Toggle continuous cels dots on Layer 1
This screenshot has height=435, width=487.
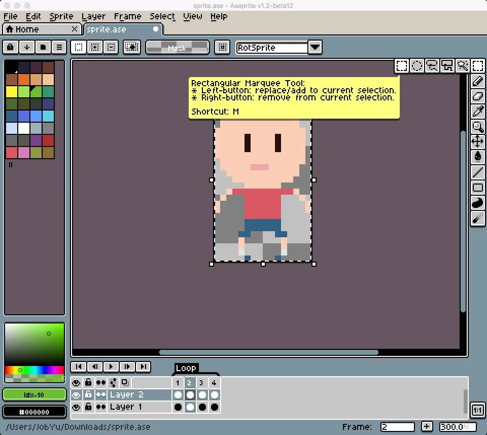(x=101, y=407)
